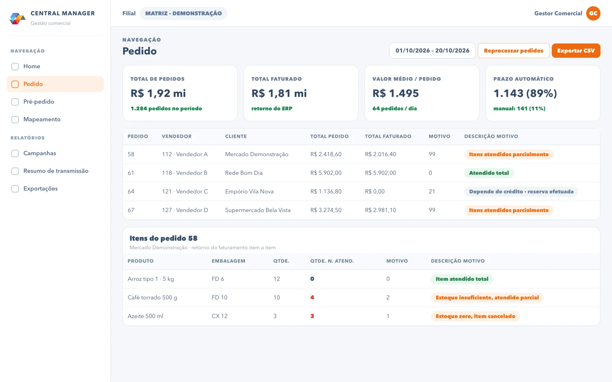Viewport: 612px width, 382px height.
Task: Click the Resumo de transmissão square icon
Action: (15, 171)
